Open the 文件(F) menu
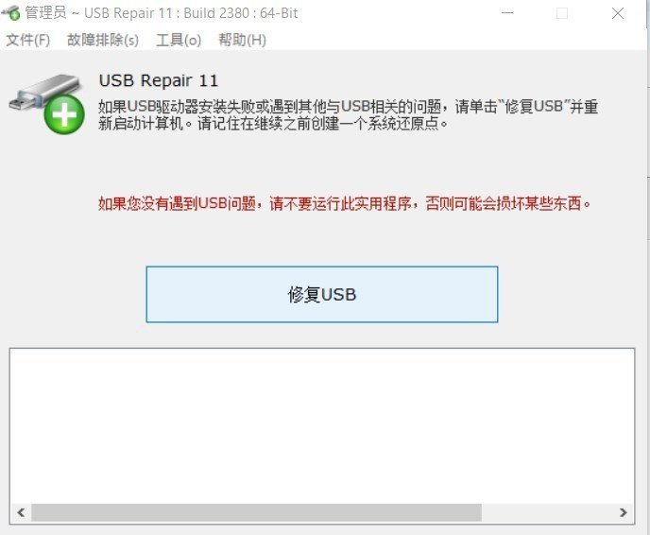The height and width of the screenshot is (535, 650). click(27, 41)
